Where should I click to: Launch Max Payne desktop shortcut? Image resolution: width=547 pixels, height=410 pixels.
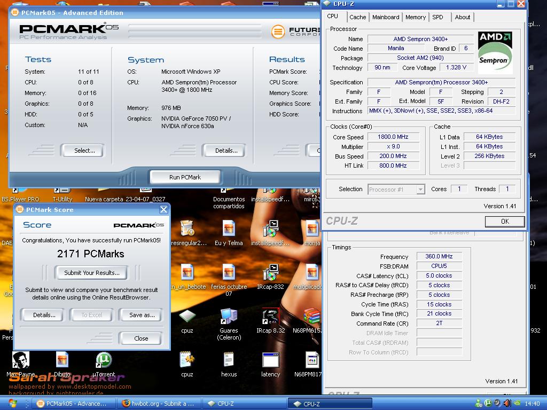[21, 360]
